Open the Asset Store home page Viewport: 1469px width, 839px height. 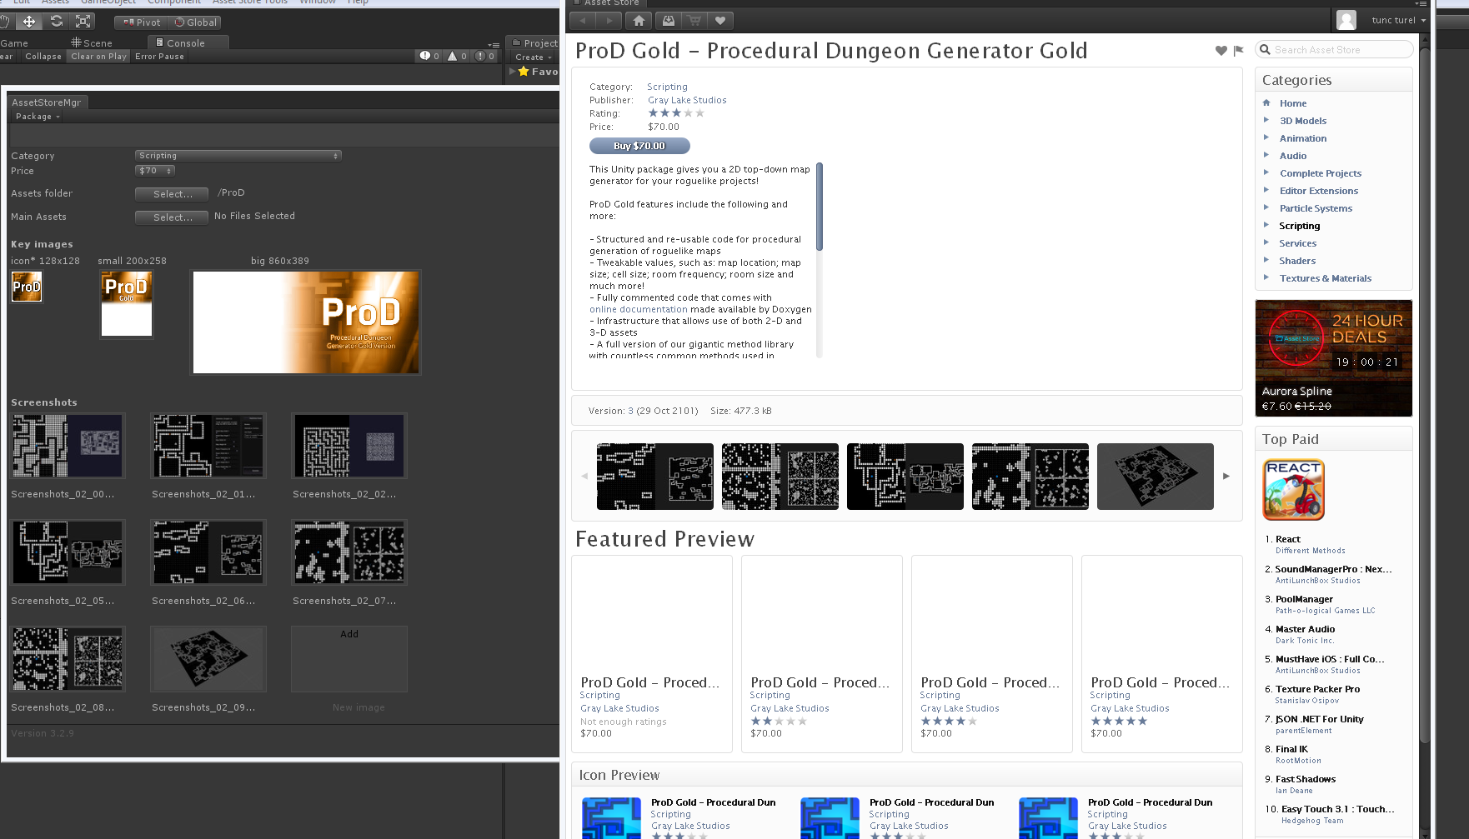(x=639, y=20)
